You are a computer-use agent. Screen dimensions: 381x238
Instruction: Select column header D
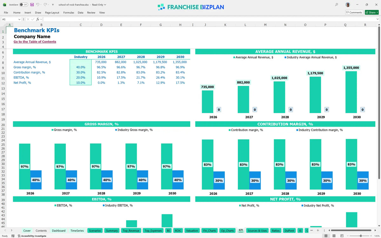(x=101, y=25)
